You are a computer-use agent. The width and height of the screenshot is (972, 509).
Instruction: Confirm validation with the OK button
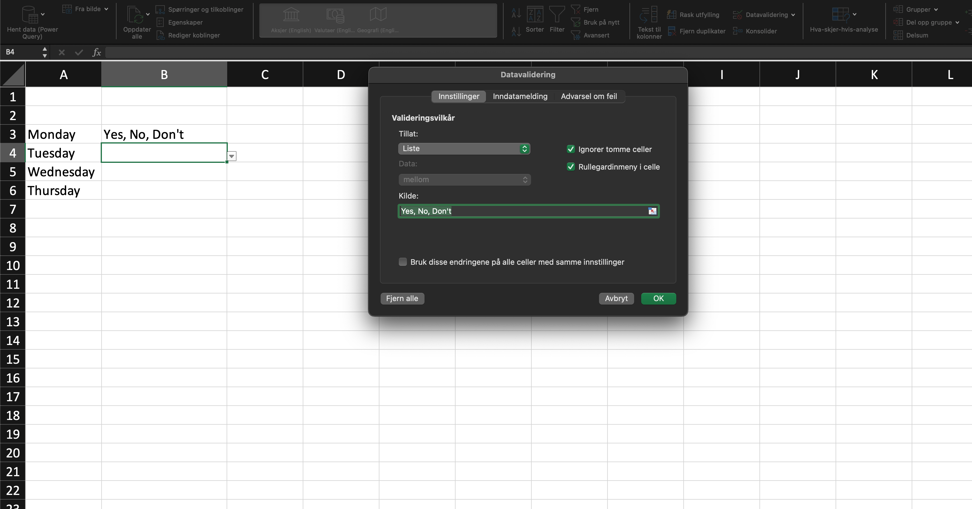coord(658,298)
